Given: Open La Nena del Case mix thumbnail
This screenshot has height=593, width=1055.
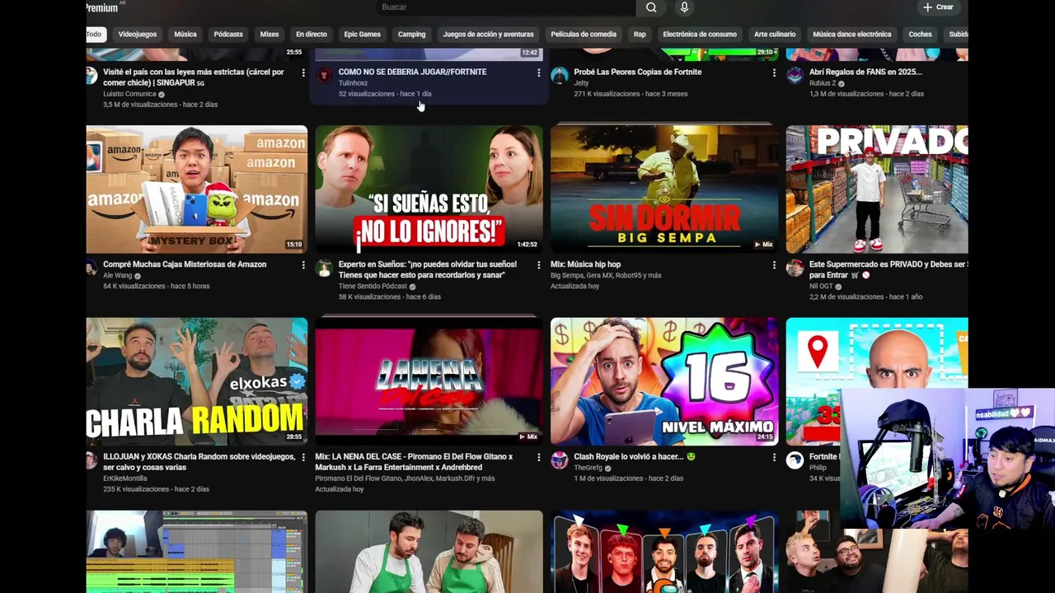Looking at the screenshot, I should click(429, 381).
